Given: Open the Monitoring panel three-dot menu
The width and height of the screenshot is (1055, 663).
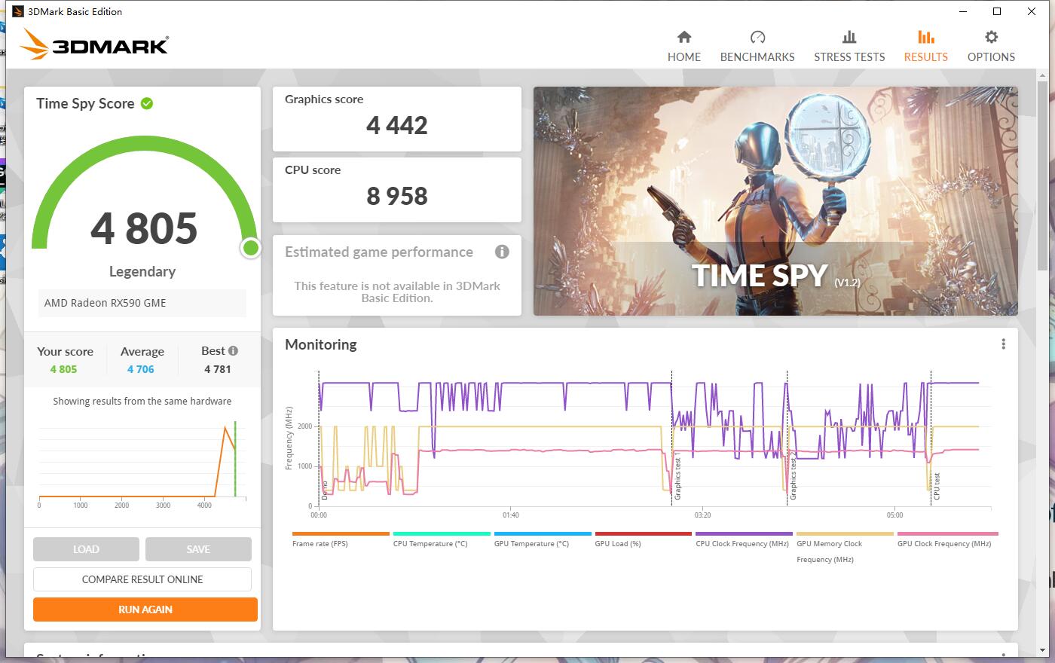Looking at the screenshot, I should 1003,344.
